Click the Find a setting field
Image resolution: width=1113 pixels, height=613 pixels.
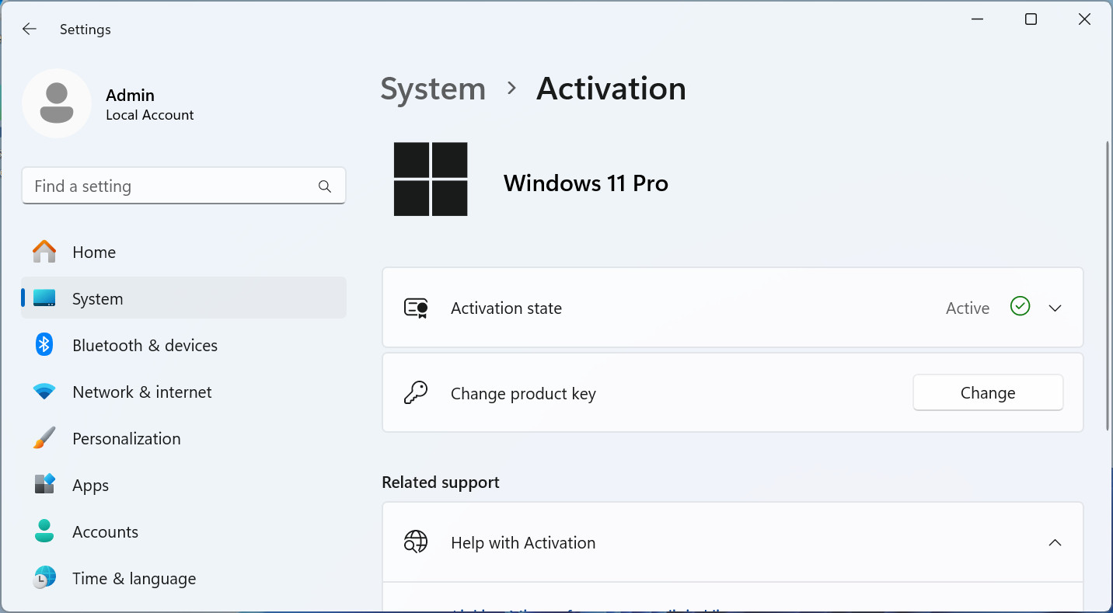(183, 186)
